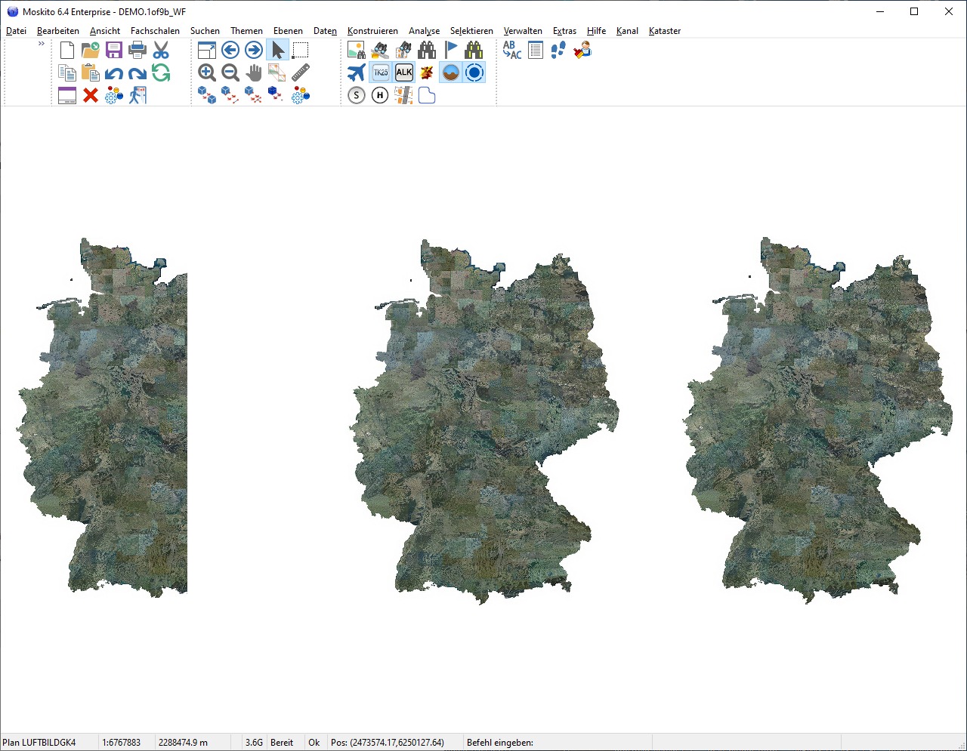The image size is (967, 751).
Task: Toggle the blue dashed circle button
Action: (x=474, y=72)
